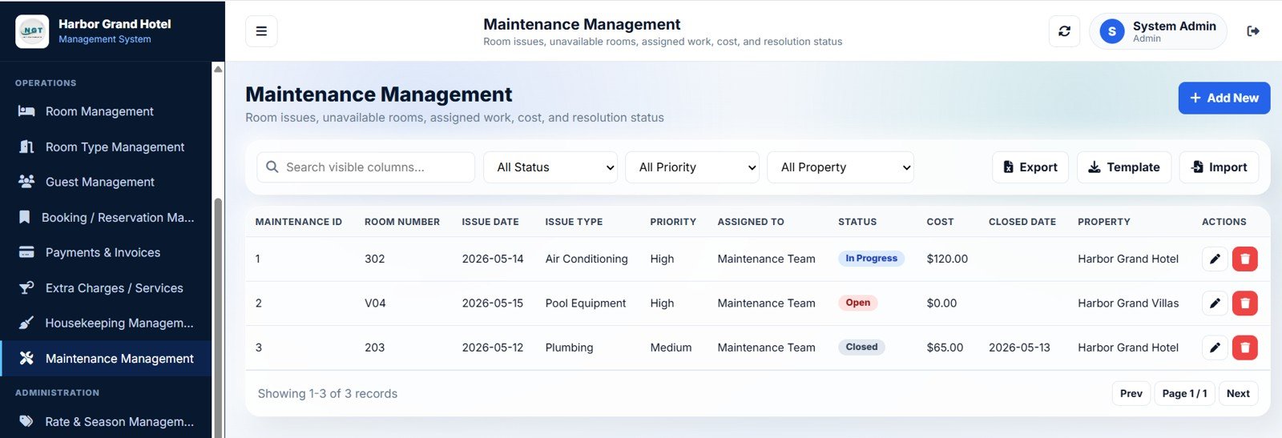Open Room Management in sidebar
The image size is (1282, 438).
click(x=106, y=111)
